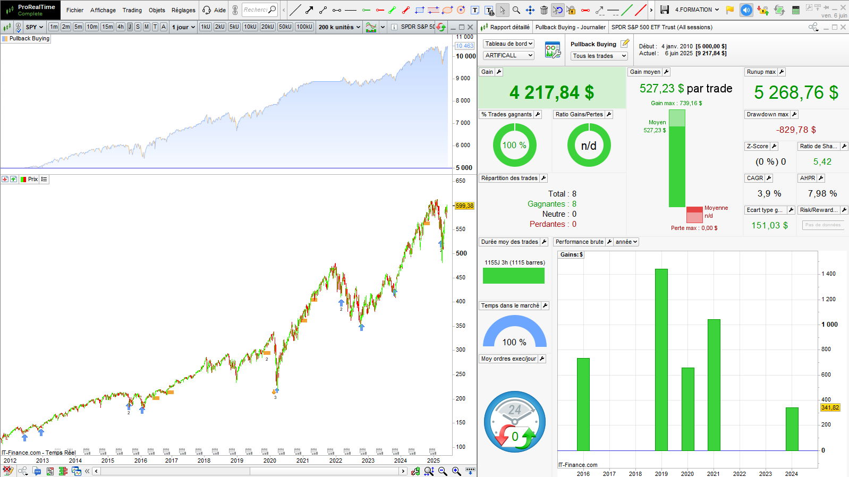Expand the '1 jour' timeframe dropdown
Viewport: 849px width, 477px height.
click(183, 27)
